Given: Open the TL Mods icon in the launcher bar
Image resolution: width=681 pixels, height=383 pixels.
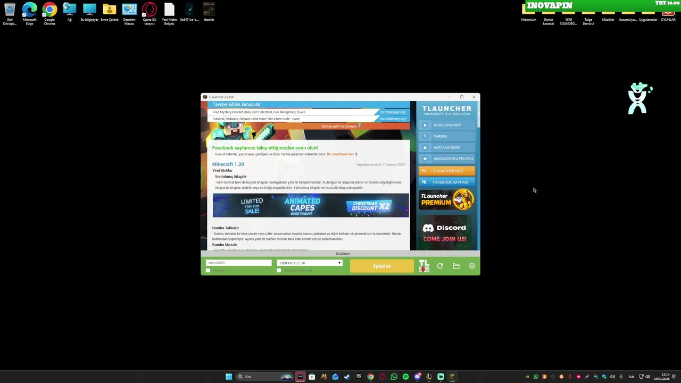Looking at the screenshot, I should coord(424,266).
